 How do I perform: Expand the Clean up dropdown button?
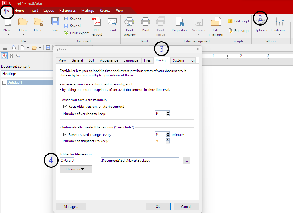[x=76, y=169]
